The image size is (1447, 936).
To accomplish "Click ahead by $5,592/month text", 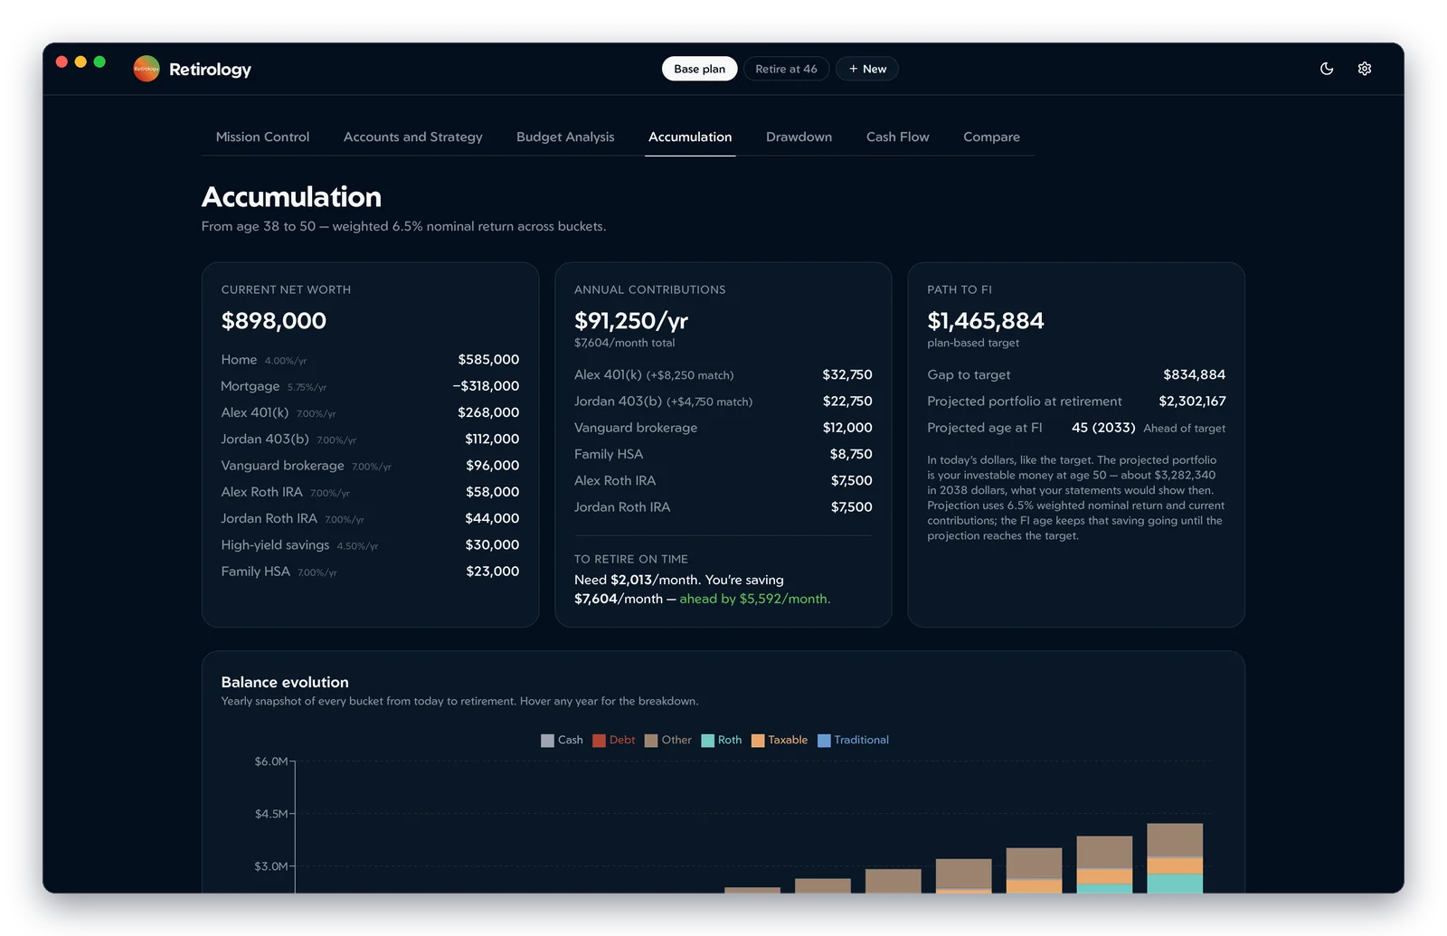I will coord(754,599).
